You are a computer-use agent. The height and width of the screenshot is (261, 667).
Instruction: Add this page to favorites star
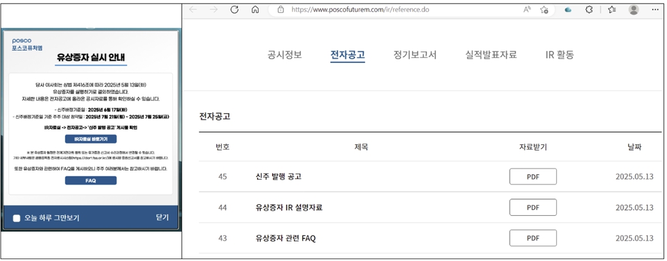click(x=544, y=10)
